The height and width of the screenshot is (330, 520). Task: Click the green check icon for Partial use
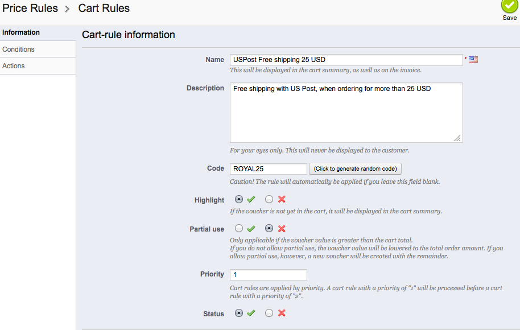tap(251, 229)
